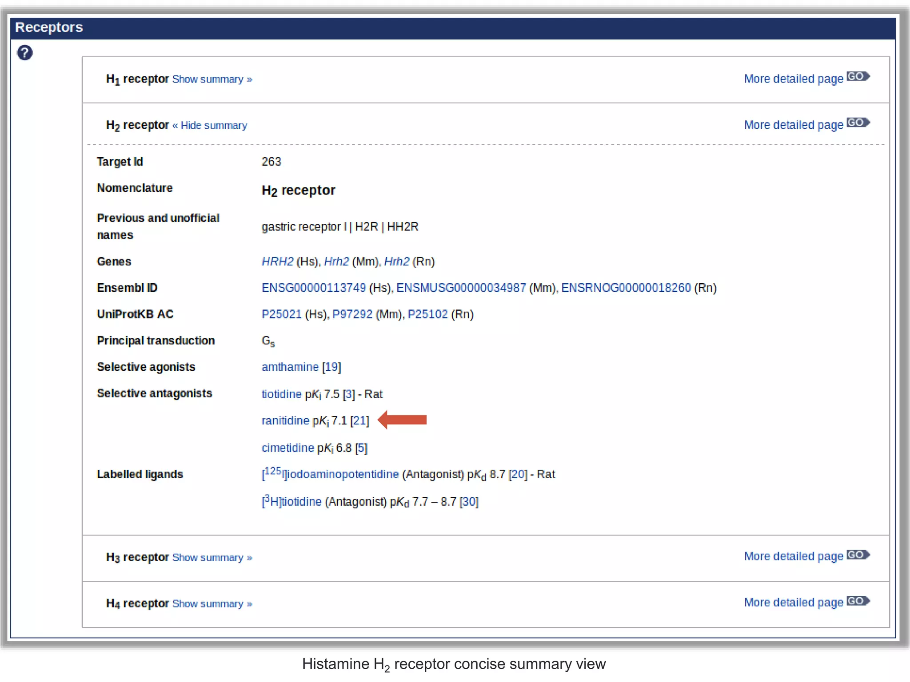Open More detailed page for H4 receptor

click(x=794, y=603)
